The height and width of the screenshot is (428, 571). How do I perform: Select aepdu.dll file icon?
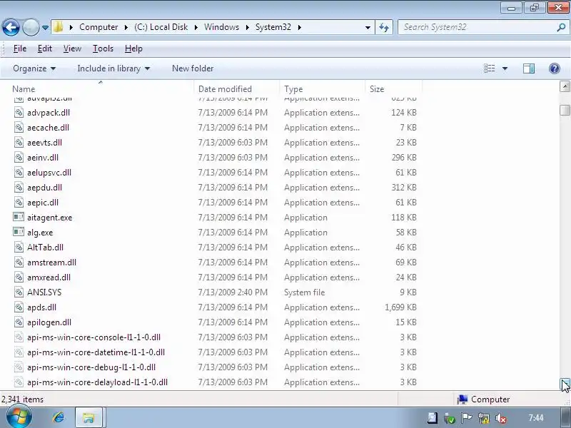(x=19, y=187)
